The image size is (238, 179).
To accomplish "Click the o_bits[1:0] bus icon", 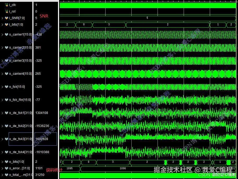I will click(6, 162).
